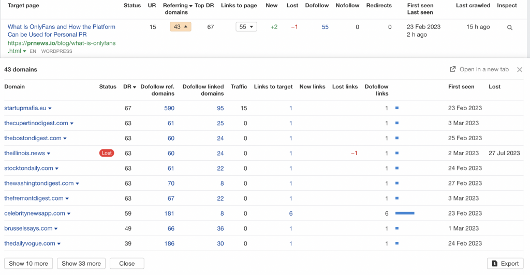Open the thedailyvogue.com domain link

pos(30,243)
